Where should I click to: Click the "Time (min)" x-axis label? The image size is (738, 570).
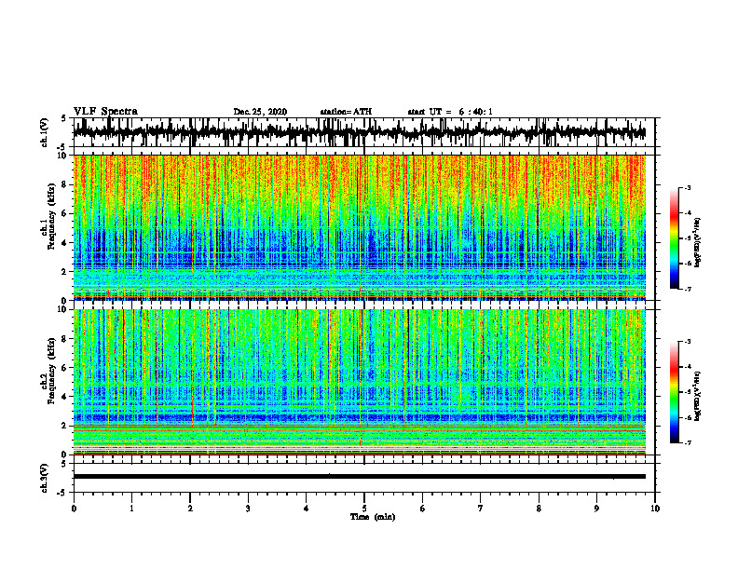click(373, 517)
